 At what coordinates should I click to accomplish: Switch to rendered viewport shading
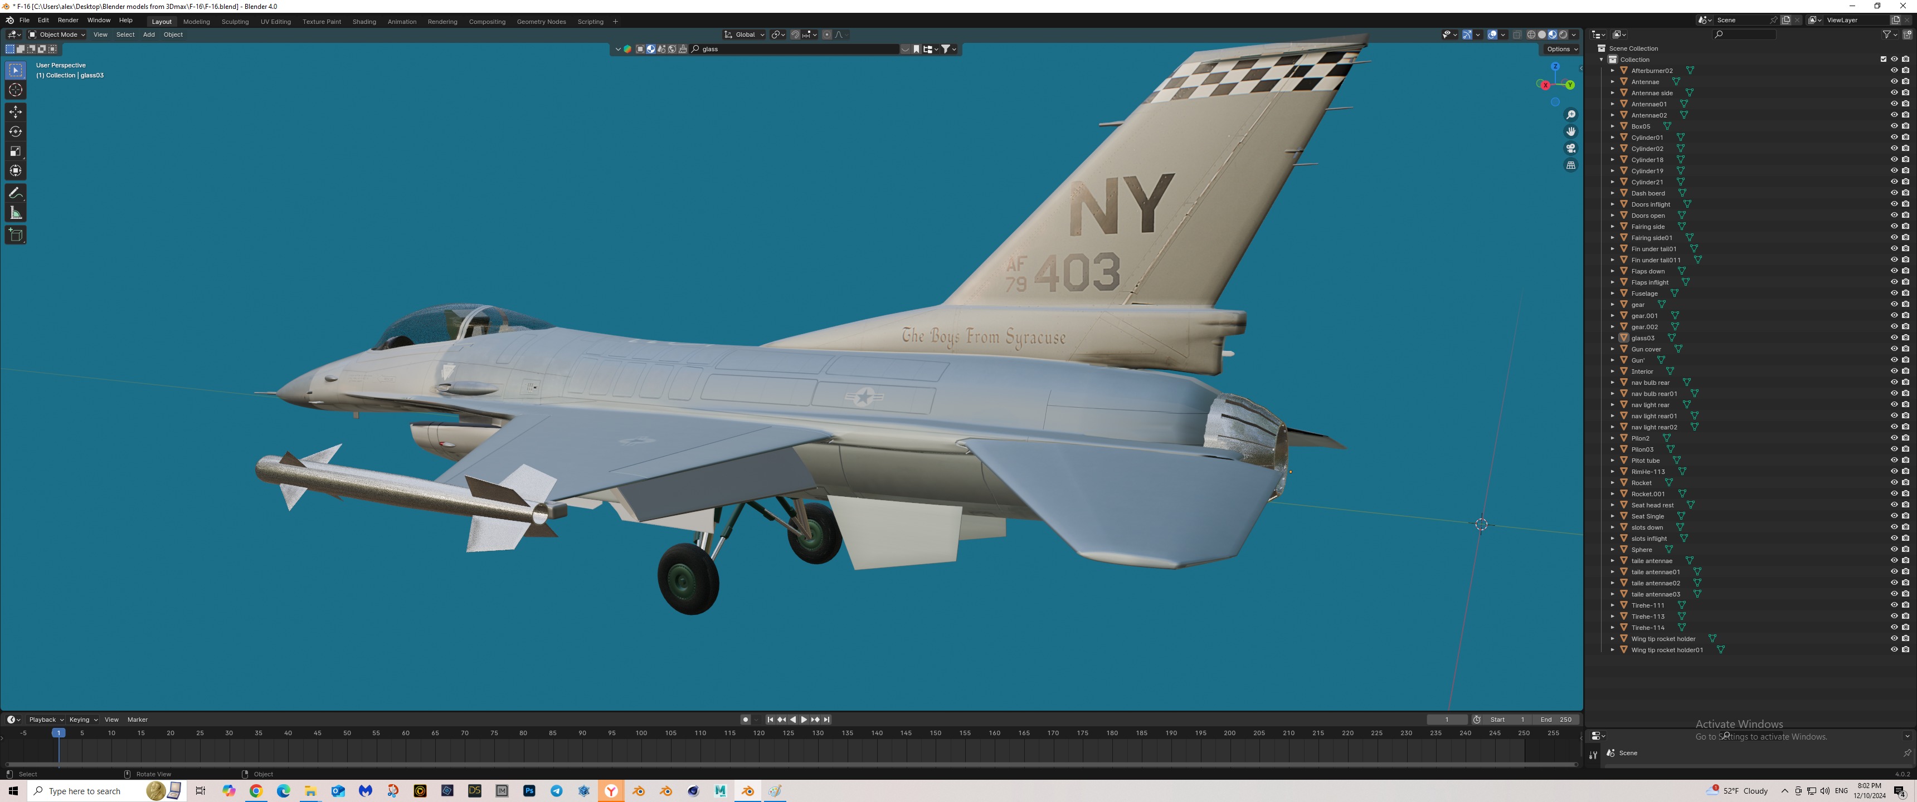coord(1563,34)
